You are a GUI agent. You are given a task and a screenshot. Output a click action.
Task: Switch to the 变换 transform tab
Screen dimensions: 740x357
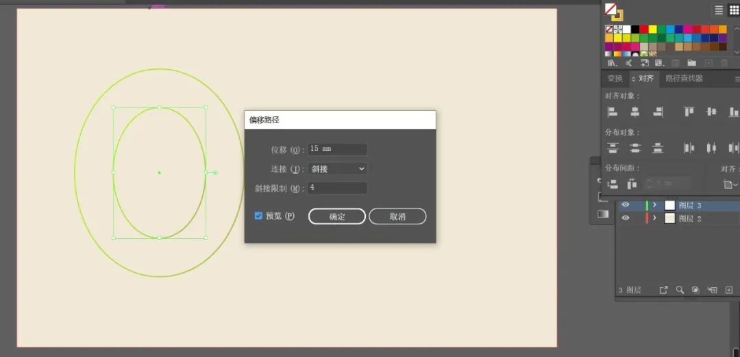click(x=615, y=79)
